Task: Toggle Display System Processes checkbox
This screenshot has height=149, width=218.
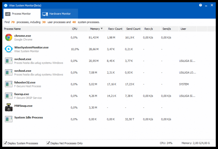Action: [5, 143]
